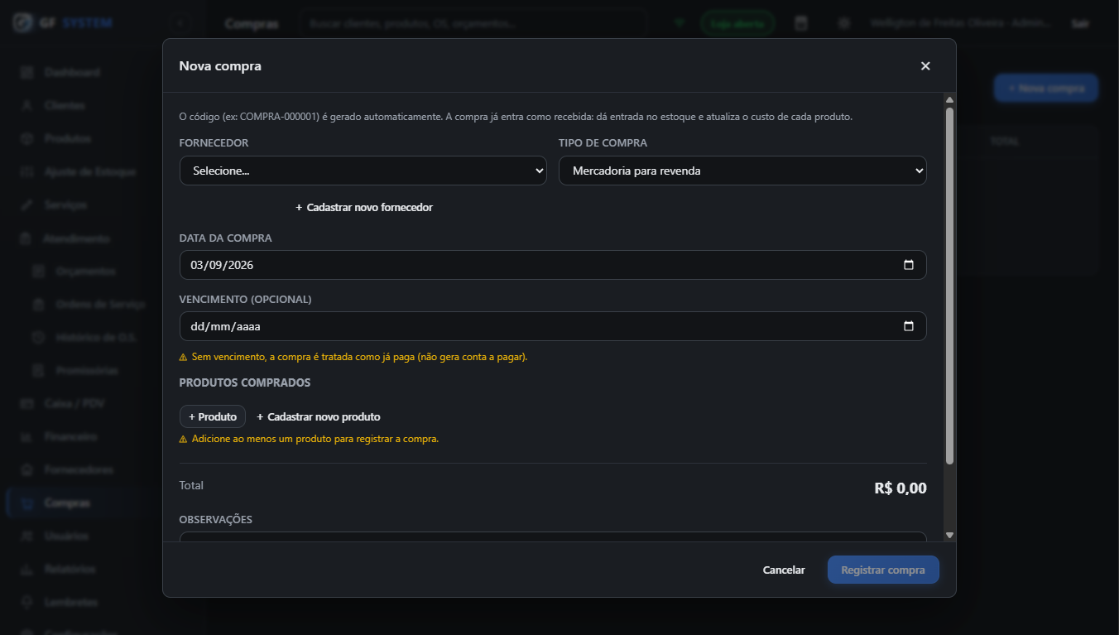The height and width of the screenshot is (635, 1119).
Task: Click the Financeiro icon in the sidebar
Action: pyautogui.click(x=26, y=437)
